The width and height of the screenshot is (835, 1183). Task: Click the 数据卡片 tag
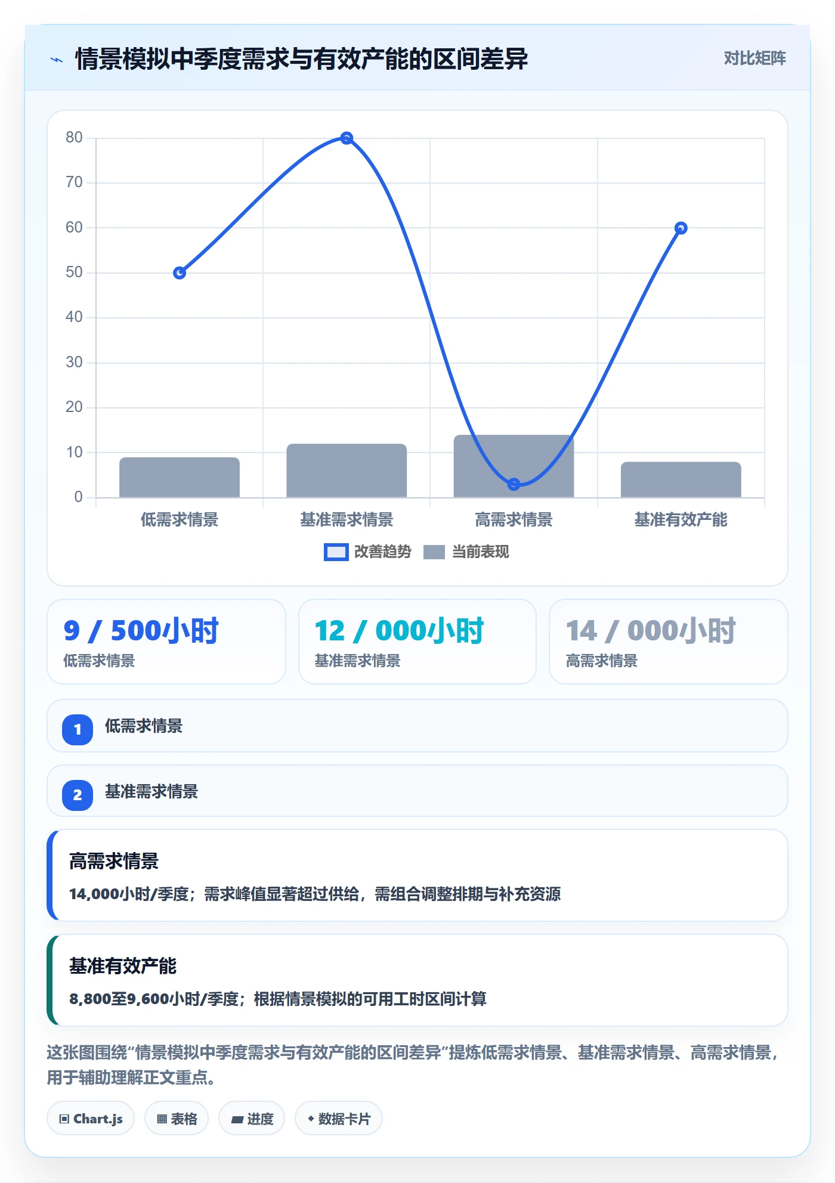pos(339,1119)
